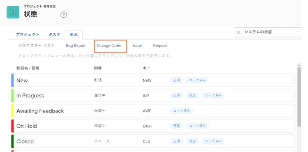This screenshot has height=152, width=308.
Task: Open the Request sub-tab
Action: coord(160,46)
